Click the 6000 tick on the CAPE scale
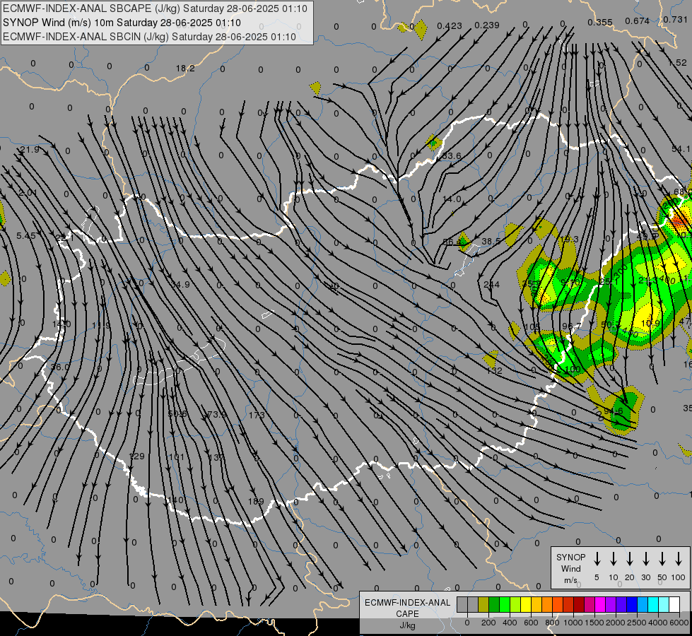Image resolution: width=692 pixels, height=636 pixels. click(679, 623)
